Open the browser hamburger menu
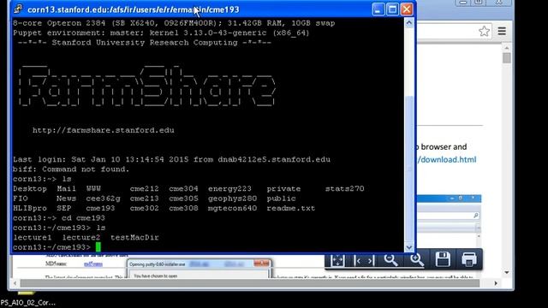 [x=502, y=31]
